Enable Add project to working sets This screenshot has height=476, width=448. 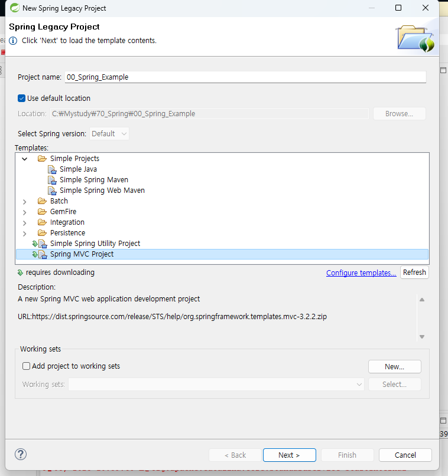[x=26, y=366]
